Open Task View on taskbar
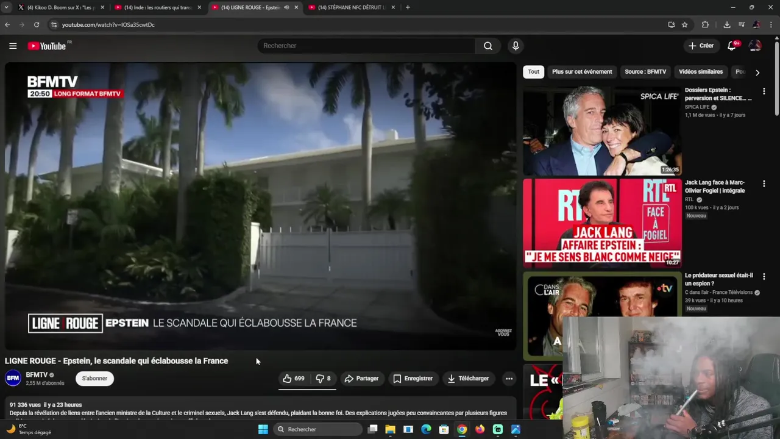780x439 pixels. tap(373, 429)
